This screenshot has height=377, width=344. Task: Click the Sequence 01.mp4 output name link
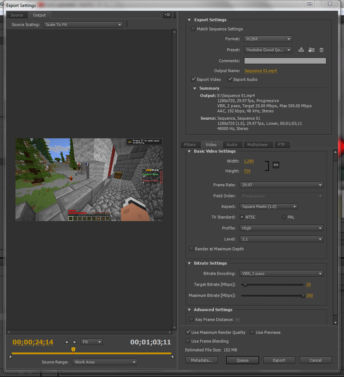click(261, 71)
